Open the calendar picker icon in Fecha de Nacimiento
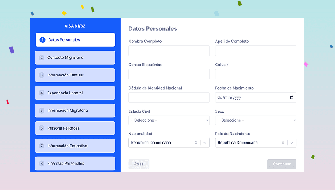335x190 pixels. click(292, 97)
